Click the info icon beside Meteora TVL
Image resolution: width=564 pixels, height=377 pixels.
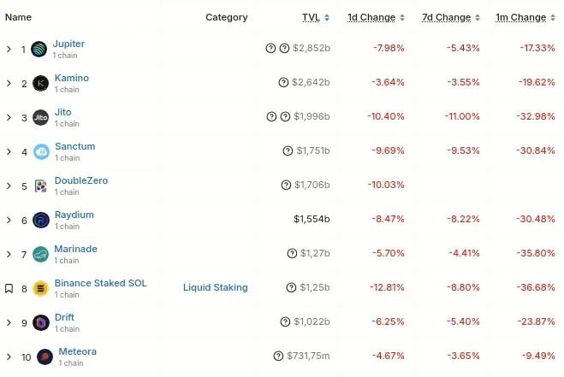[278, 356]
